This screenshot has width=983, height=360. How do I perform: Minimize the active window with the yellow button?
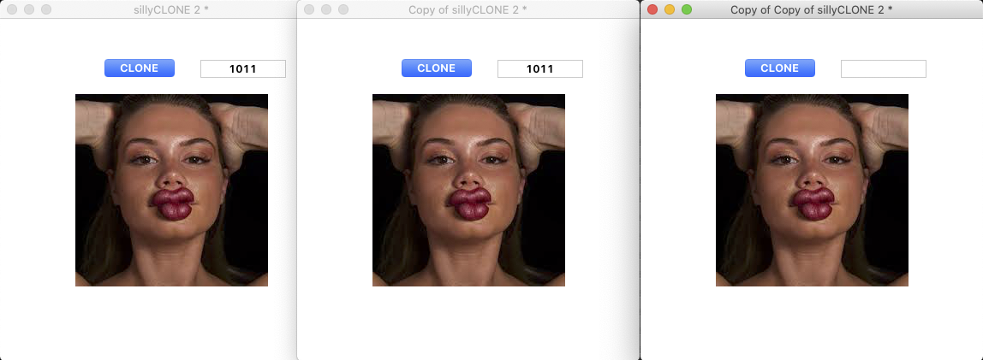point(670,9)
